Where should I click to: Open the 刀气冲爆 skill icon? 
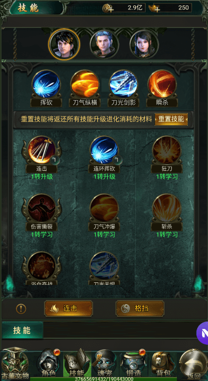click(104, 208)
